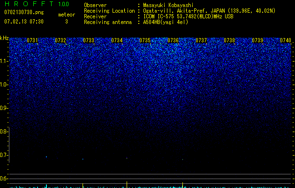Click the meteor count label
Image resolution: width=295 pixels, height=188 pixels.
click(x=67, y=15)
